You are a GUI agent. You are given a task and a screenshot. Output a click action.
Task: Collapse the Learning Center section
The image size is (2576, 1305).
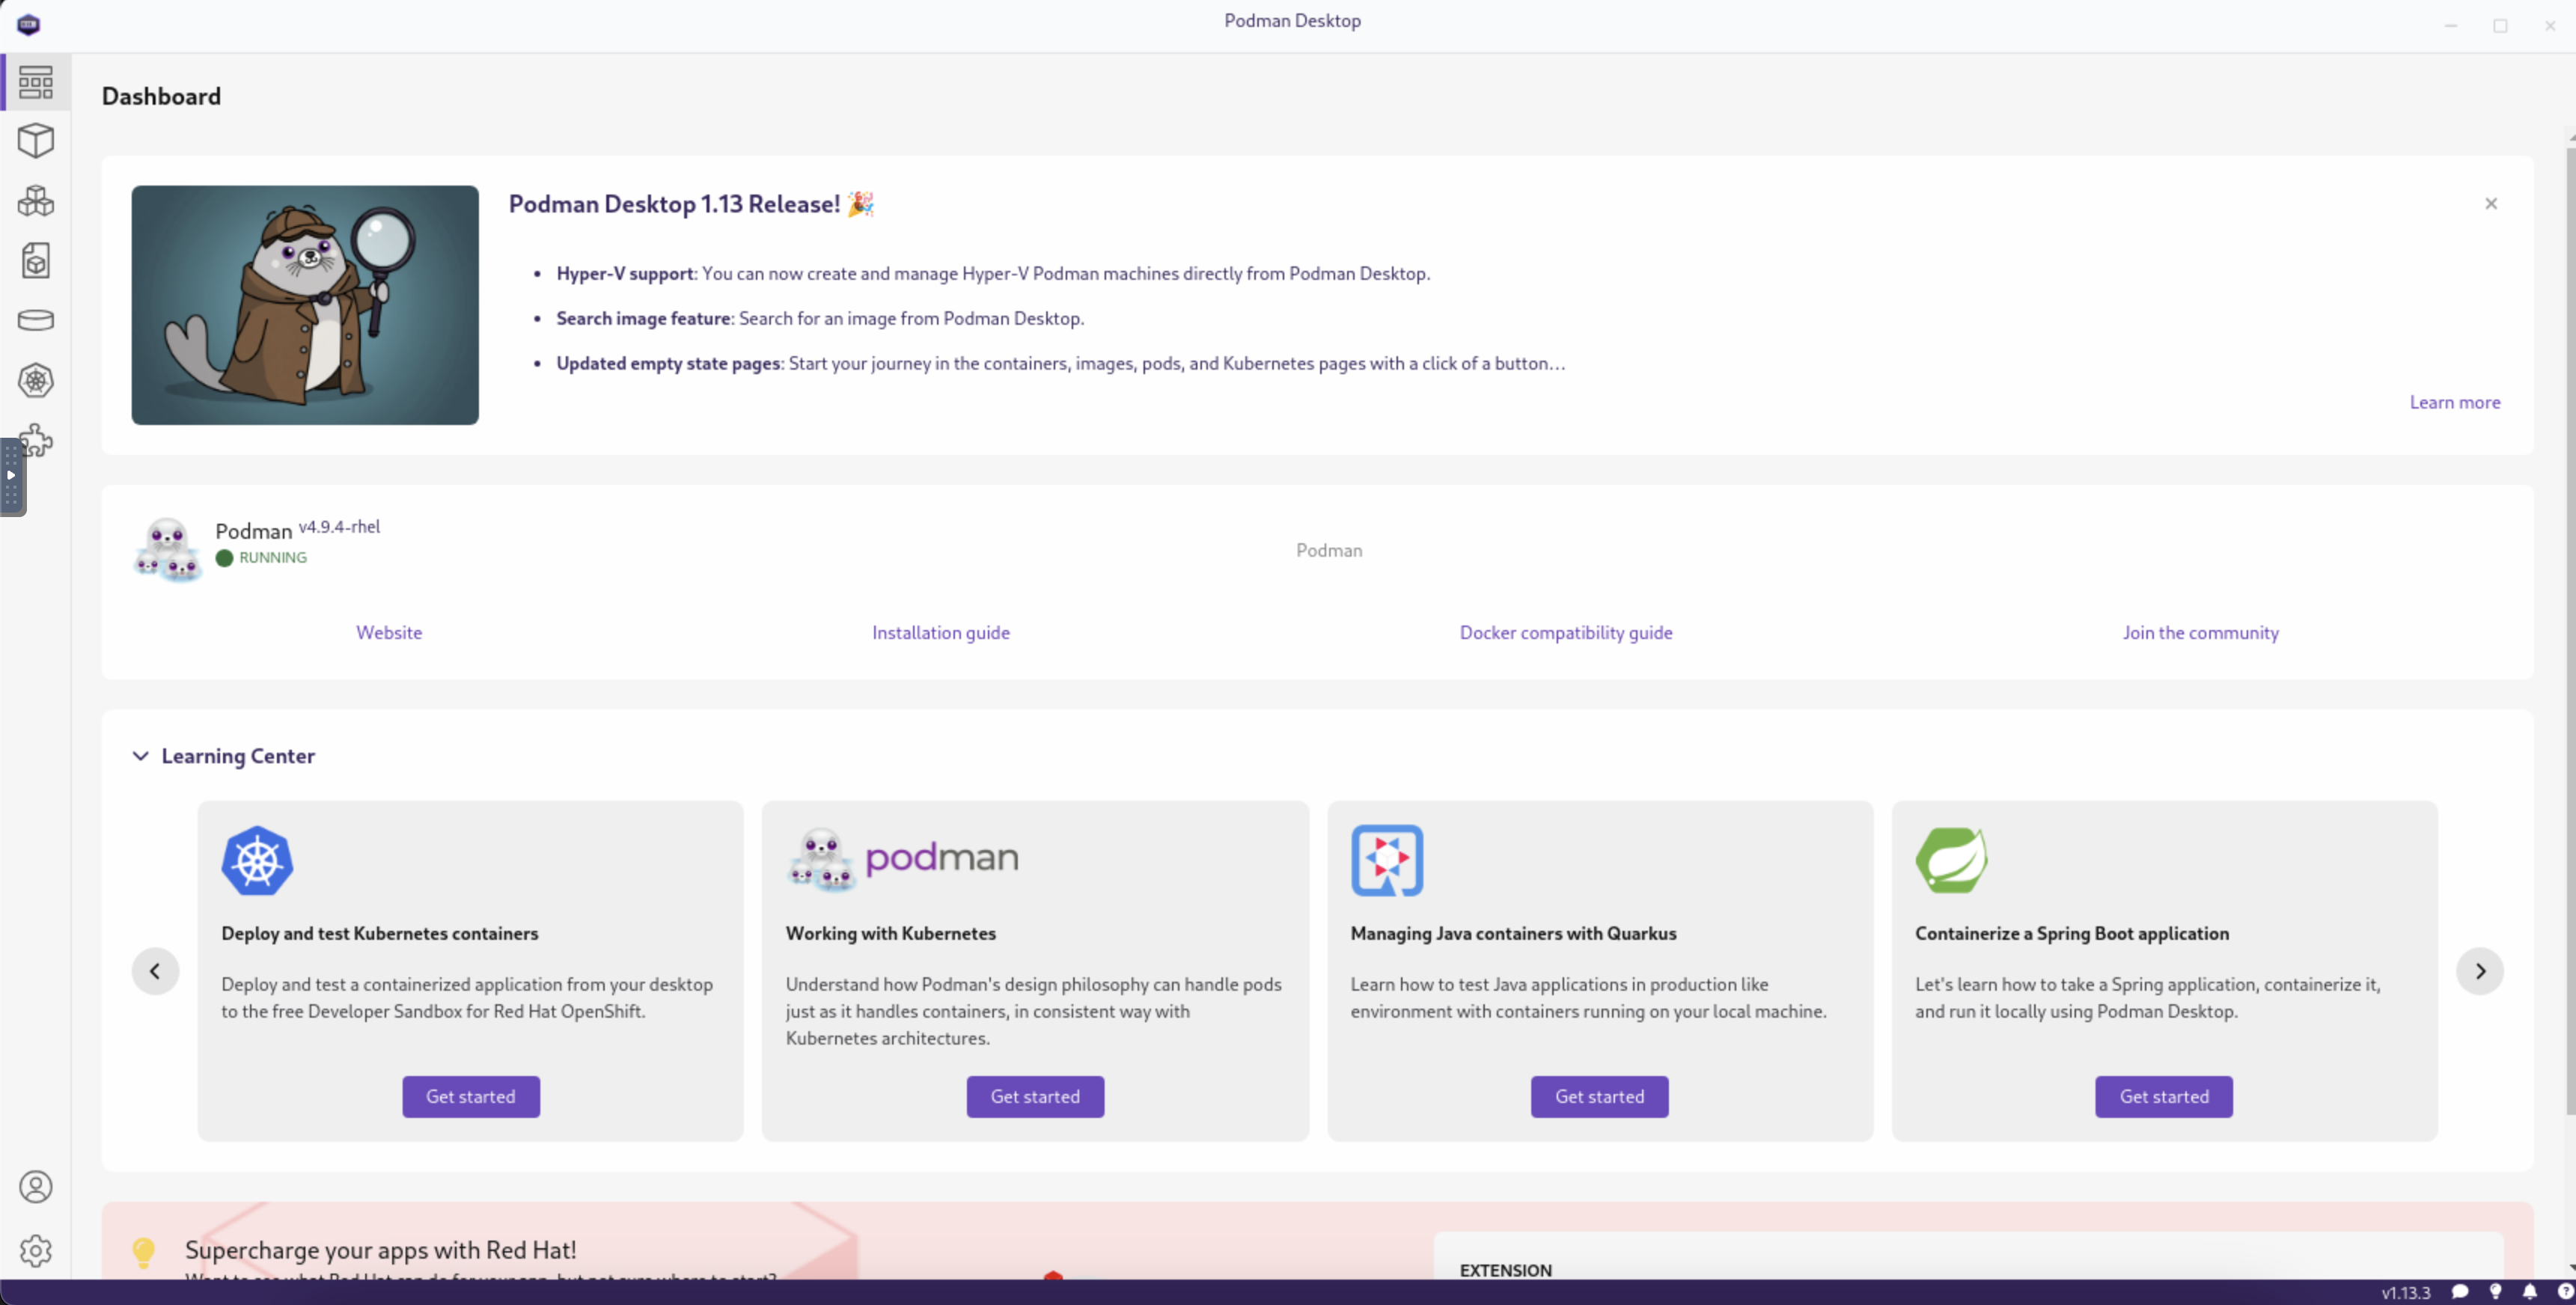[x=141, y=756]
